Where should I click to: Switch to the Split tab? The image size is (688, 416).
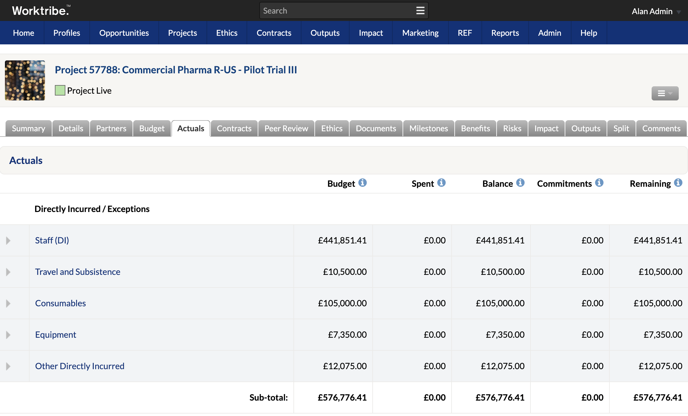621,128
